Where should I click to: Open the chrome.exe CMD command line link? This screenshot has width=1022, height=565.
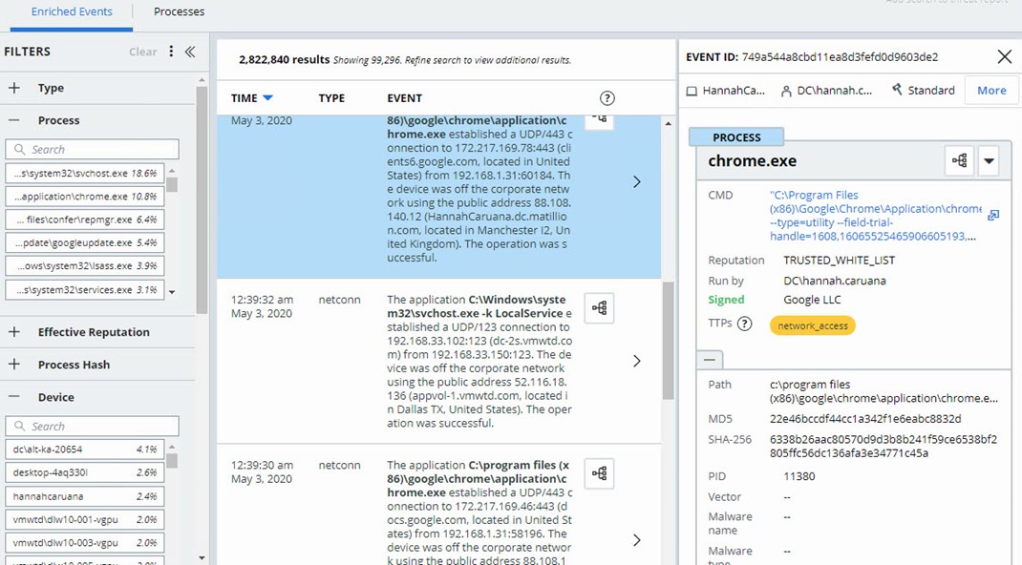point(875,216)
